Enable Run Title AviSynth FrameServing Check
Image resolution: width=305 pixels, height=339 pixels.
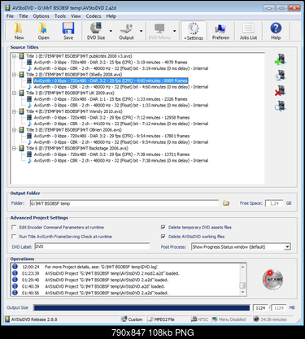click(14, 237)
